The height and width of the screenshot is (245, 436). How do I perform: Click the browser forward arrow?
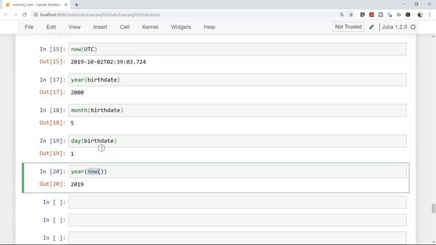[x=15, y=15]
